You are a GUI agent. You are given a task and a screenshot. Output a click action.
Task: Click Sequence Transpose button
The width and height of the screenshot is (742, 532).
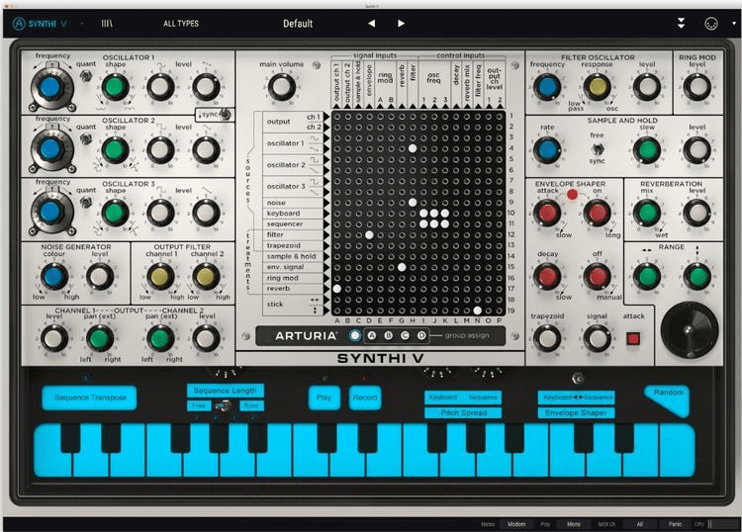coord(90,398)
